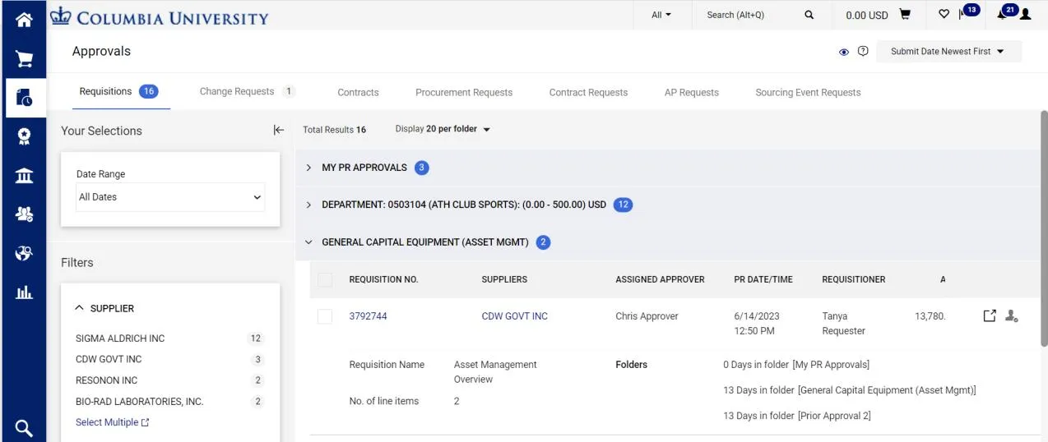Viewport: 1048px width, 442px height.
Task: Open requisition number 3792744 link
Action: 368,315
